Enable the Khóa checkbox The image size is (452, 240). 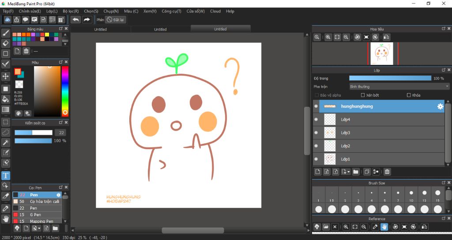(x=409, y=95)
